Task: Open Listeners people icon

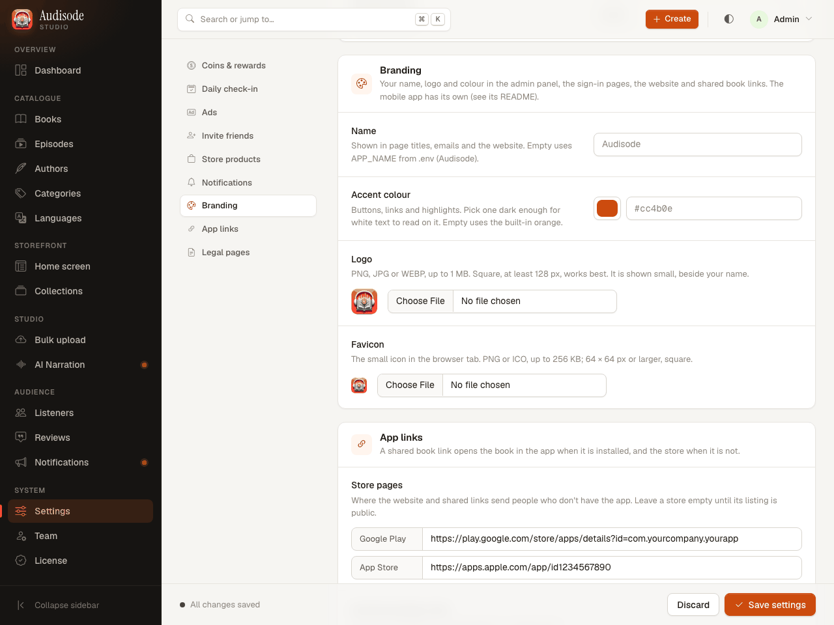Action: click(x=21, y=413)
